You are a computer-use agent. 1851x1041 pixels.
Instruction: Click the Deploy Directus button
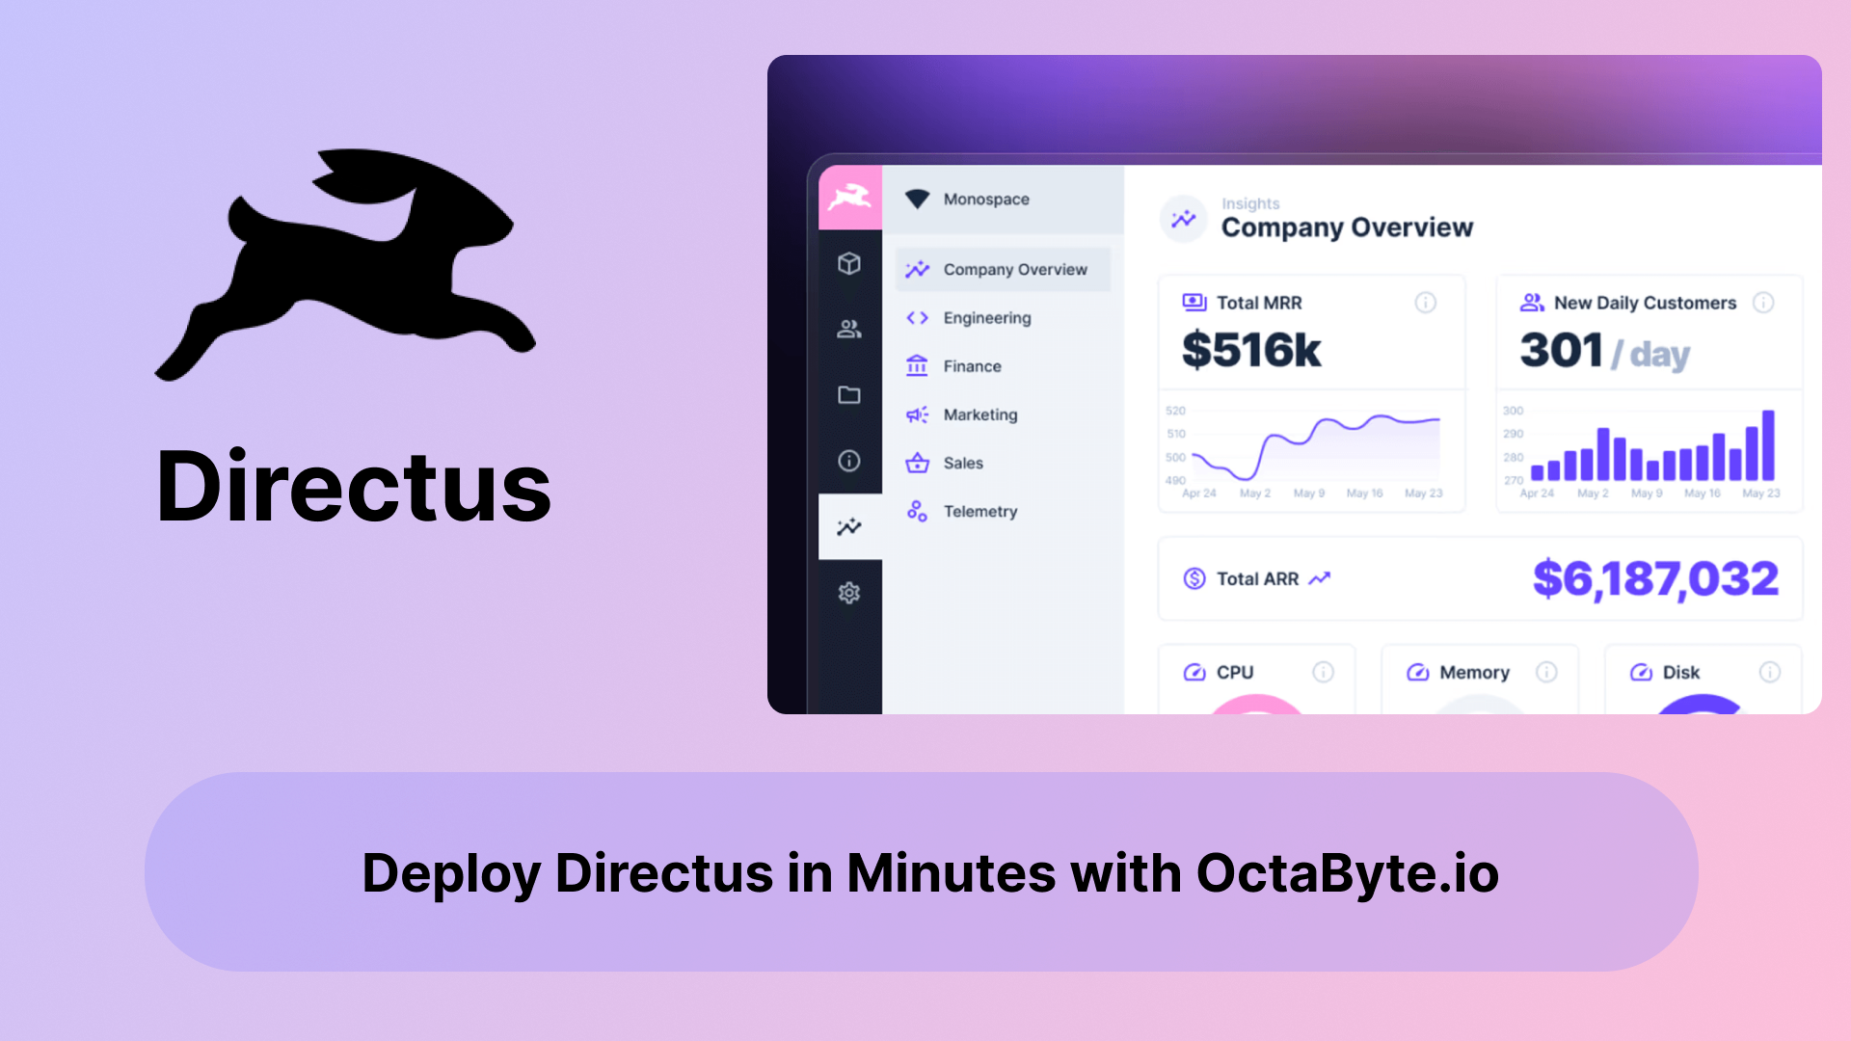point(925,872)
